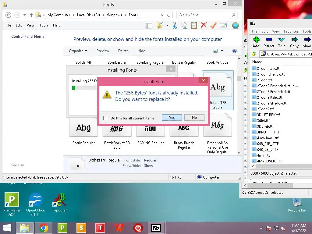Open the Organize dropdown
Viewport: 312px width, 234px height.
click(x=78, y=51)
